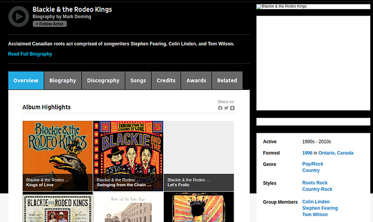Viewport: 373px width, 222px height.
Task: Switch to the Related tab
Action: click(227, 81)
